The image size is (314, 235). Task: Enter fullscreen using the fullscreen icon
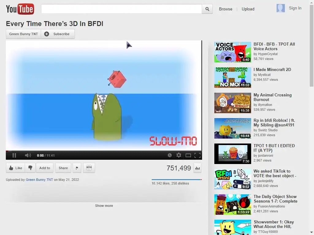click(x=197, y=155)
